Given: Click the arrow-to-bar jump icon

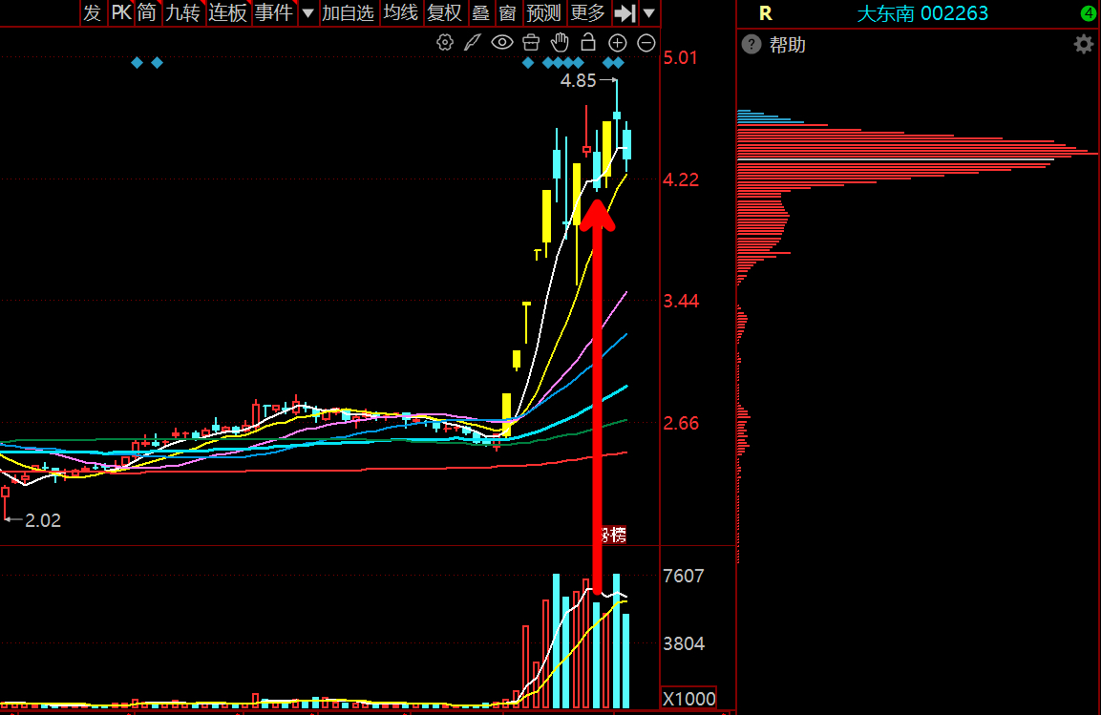Looking at the screenshot, I should [x=625, y=12].
